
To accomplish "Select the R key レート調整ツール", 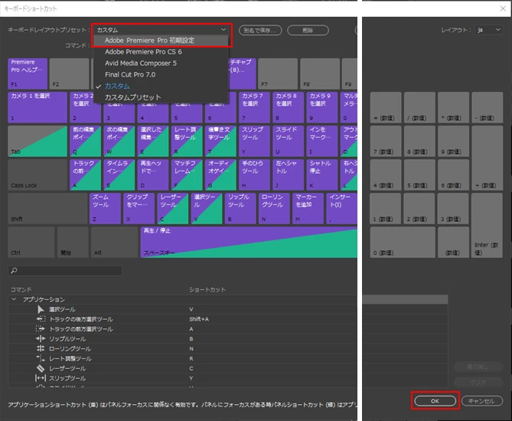I will pyautogui.click(x=187, y=141).
